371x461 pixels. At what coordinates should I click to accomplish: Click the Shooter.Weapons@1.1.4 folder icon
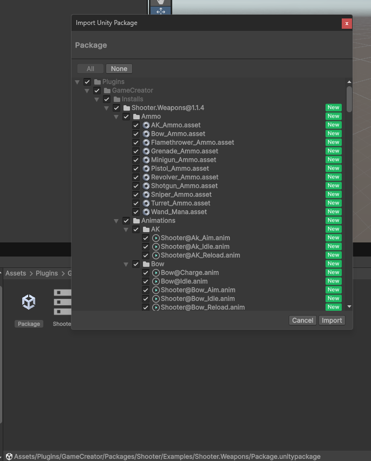pos(127,108)
